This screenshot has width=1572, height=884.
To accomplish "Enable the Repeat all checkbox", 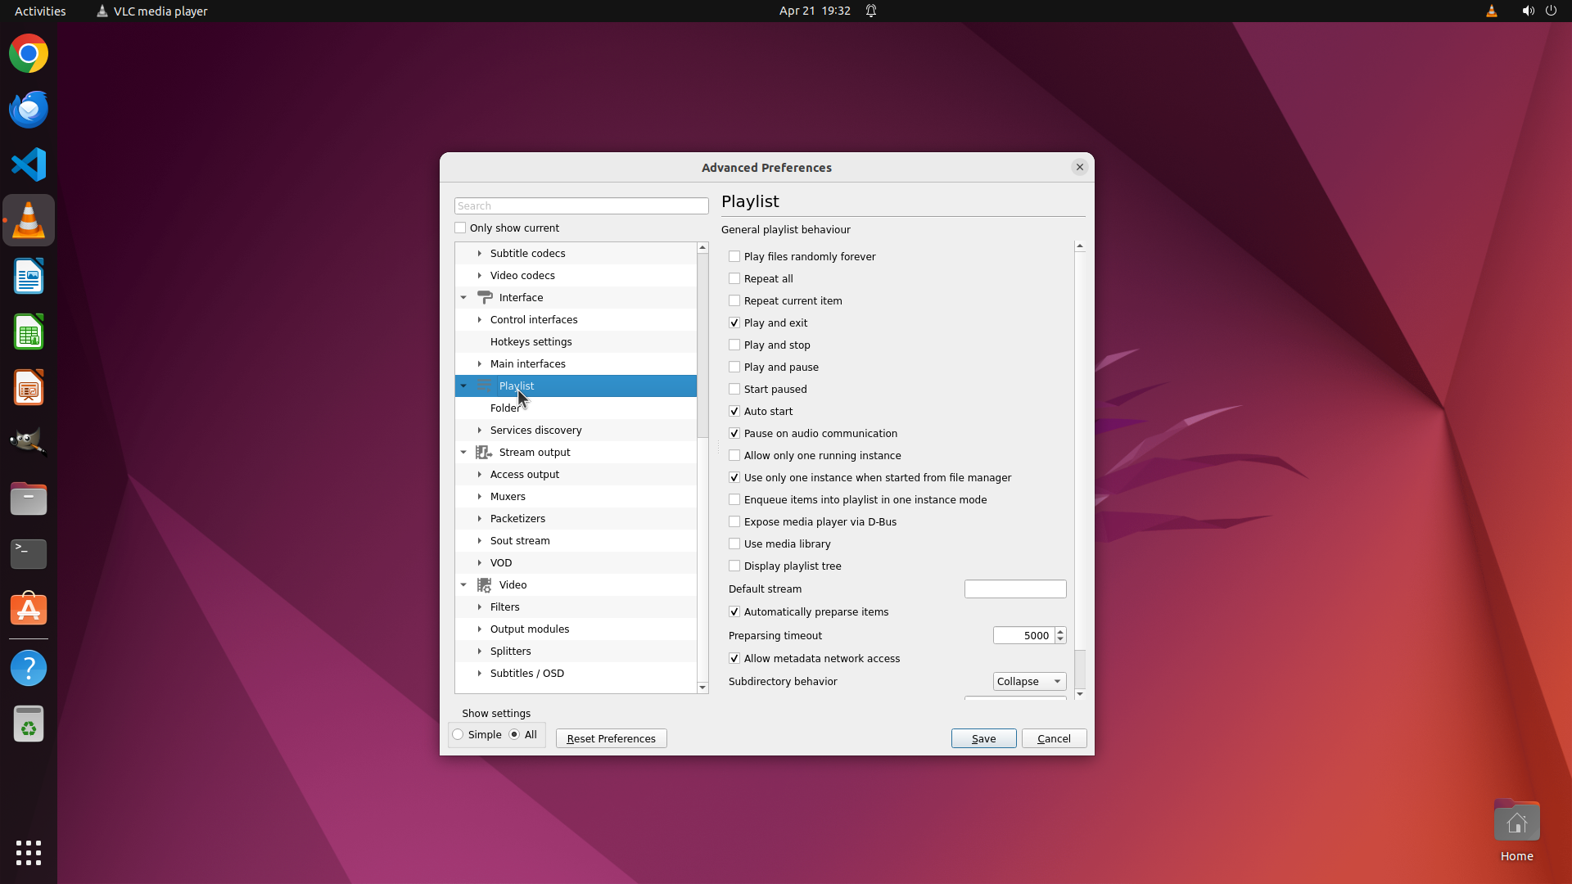I will [x=734, y=278].
